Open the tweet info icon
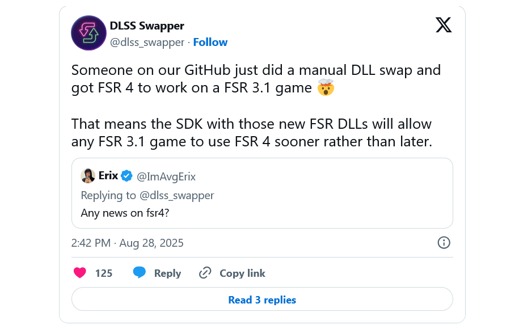Viewport: 519px width, 329px height. coord(444,243)
